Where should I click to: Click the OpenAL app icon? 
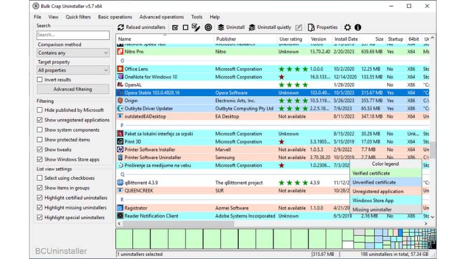pos(120,85)
